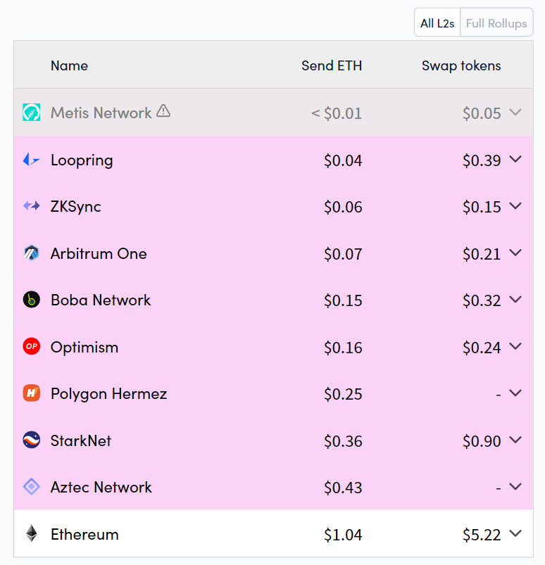
Task: Click the Arbitrum One logo icon
Action: [31, 253]
